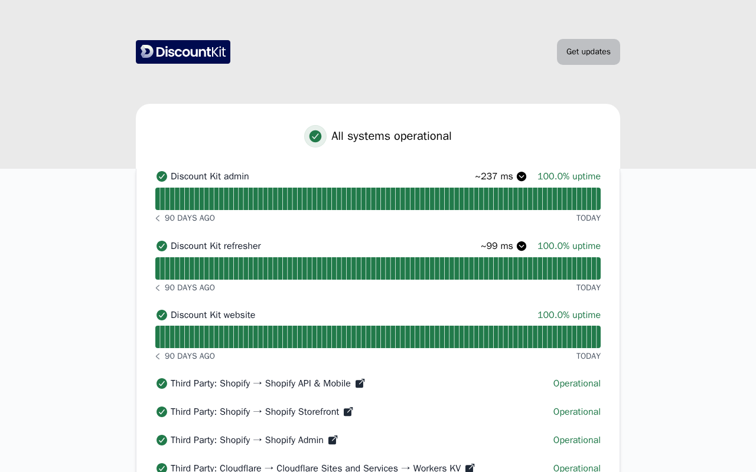Show earlier days for Discount Kit admin
756x472 pixels.
pyautogui.click(x=158, y=218)
